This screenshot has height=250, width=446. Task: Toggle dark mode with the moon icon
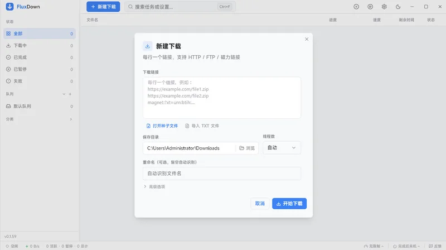point(398,7)
